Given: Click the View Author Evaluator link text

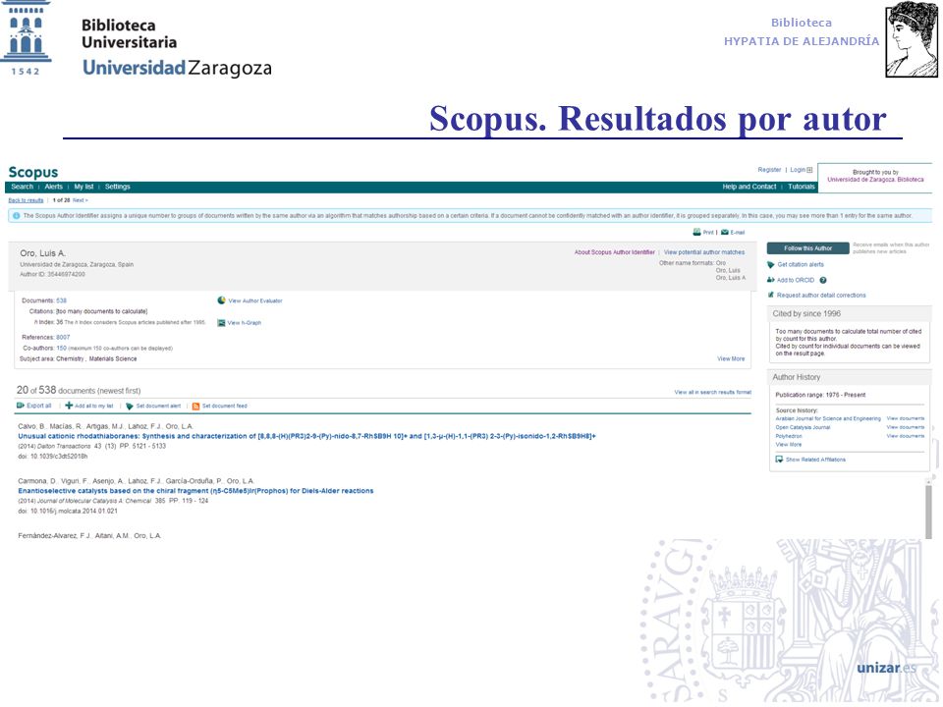Looking at the screenshot, I should [x=255, y=300].
